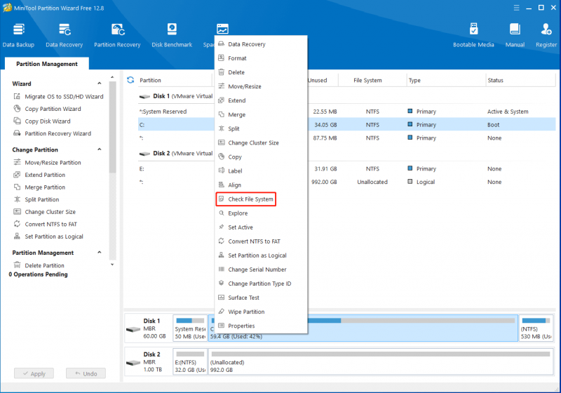The width and height of the screenshot is (561, 393).
Task: Refresh the partition list
Action: (x=130, y=80)
